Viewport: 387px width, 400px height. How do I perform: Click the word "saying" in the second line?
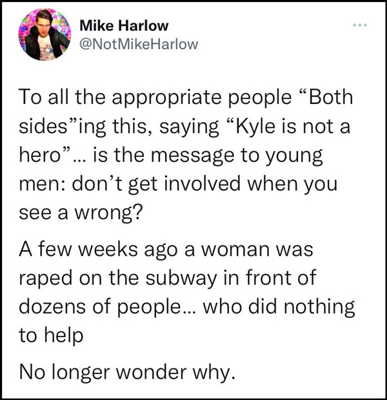189,127
